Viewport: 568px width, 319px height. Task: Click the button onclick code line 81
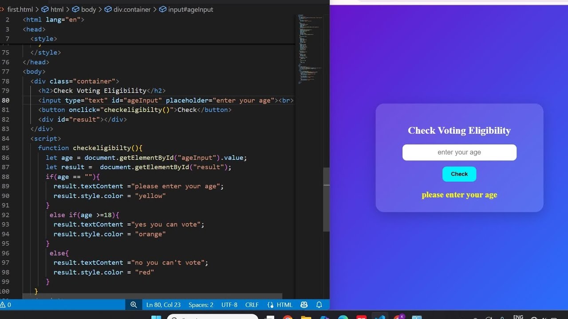coord(134,109)
